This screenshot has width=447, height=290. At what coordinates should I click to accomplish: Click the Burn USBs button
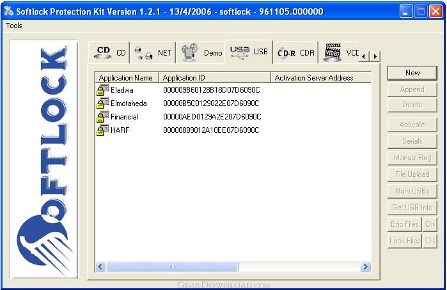[412, 191]
